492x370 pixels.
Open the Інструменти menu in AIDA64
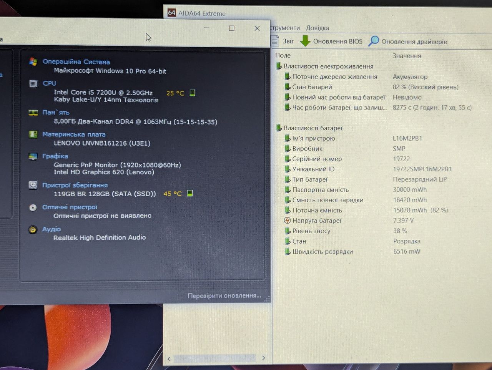(x=285, y=28)
